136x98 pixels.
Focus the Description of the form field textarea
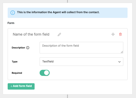(x=81, y=48)
